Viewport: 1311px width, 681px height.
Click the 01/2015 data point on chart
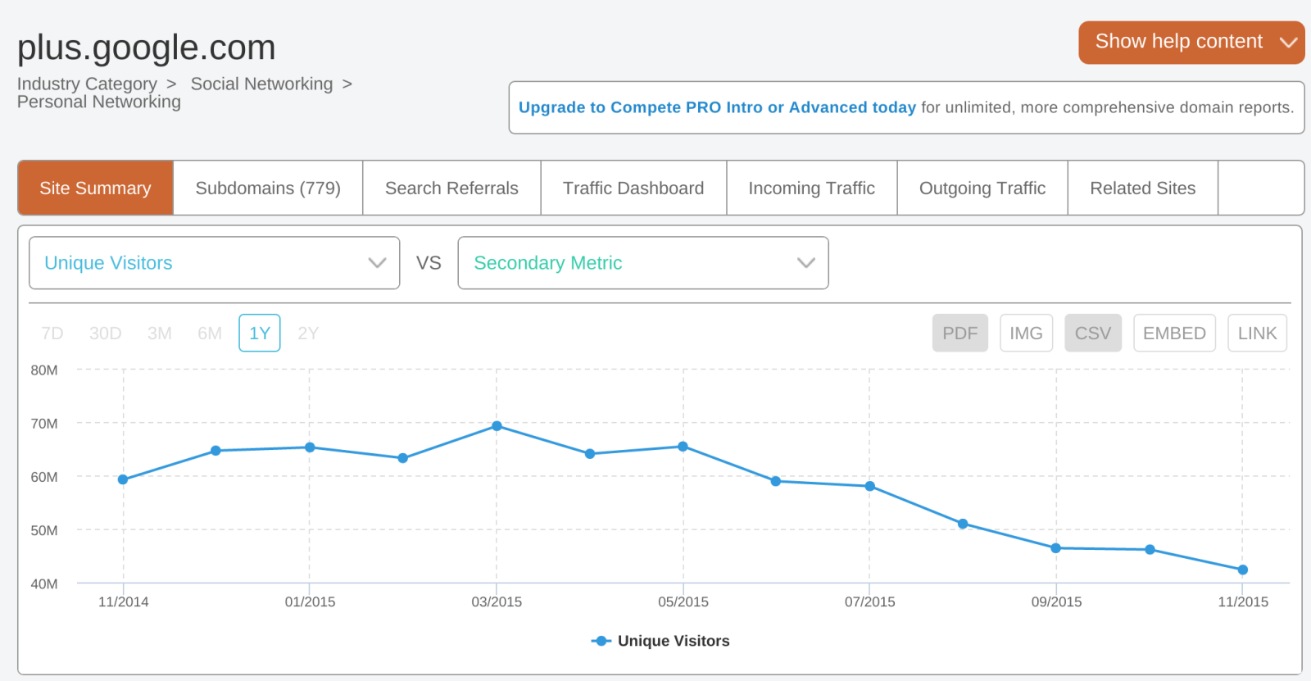click(x=310, y=447)
